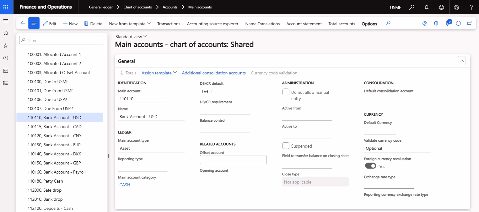Open the Power Apps diamond icon

(x=425, y=23)
